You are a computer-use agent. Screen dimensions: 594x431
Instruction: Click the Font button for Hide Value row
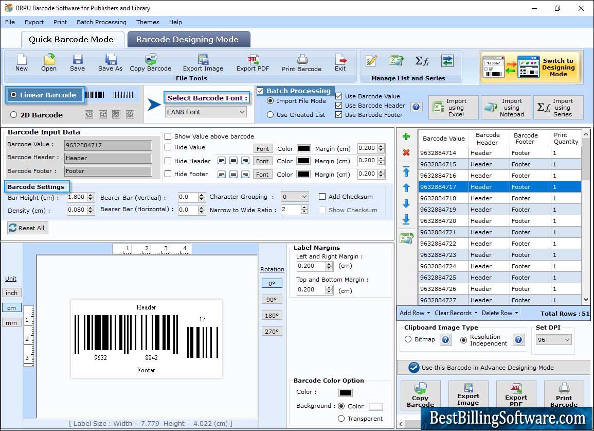click(262, 148)
